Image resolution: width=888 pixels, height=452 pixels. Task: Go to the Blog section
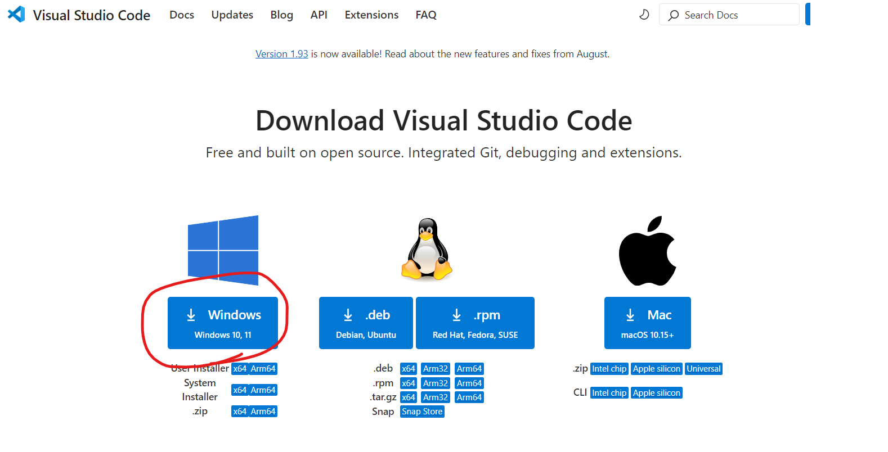tap(281, 15)
